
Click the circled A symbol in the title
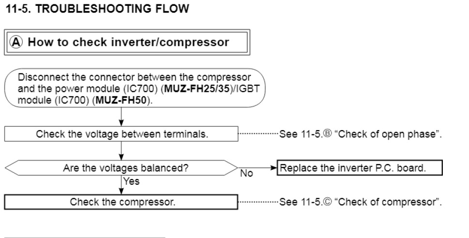pos(16,42)
